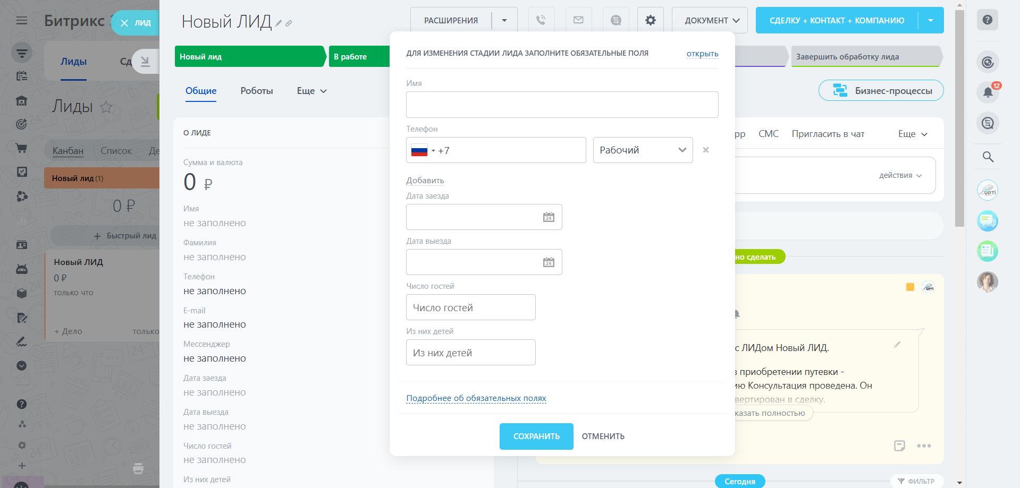The image size is (1020, 488).
Task: Open the chat bubble icon in lead header
Action: (616, 20)
